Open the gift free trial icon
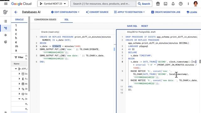 click(158, 4)
